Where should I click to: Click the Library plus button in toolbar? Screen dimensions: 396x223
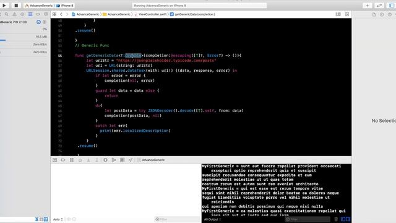[368, 6]
